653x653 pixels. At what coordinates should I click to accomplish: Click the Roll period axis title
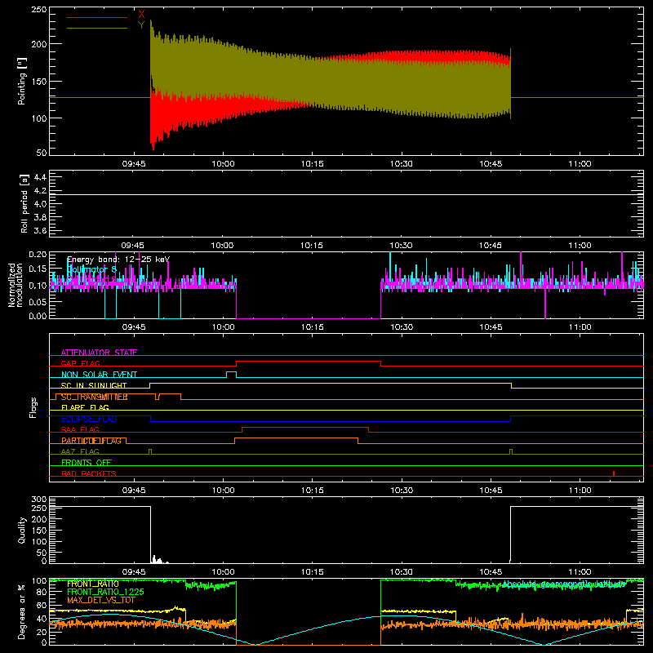(24, 203)
